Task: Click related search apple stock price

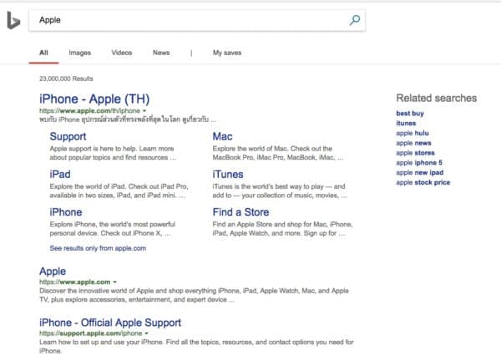Action: click(x=423, y=181)
